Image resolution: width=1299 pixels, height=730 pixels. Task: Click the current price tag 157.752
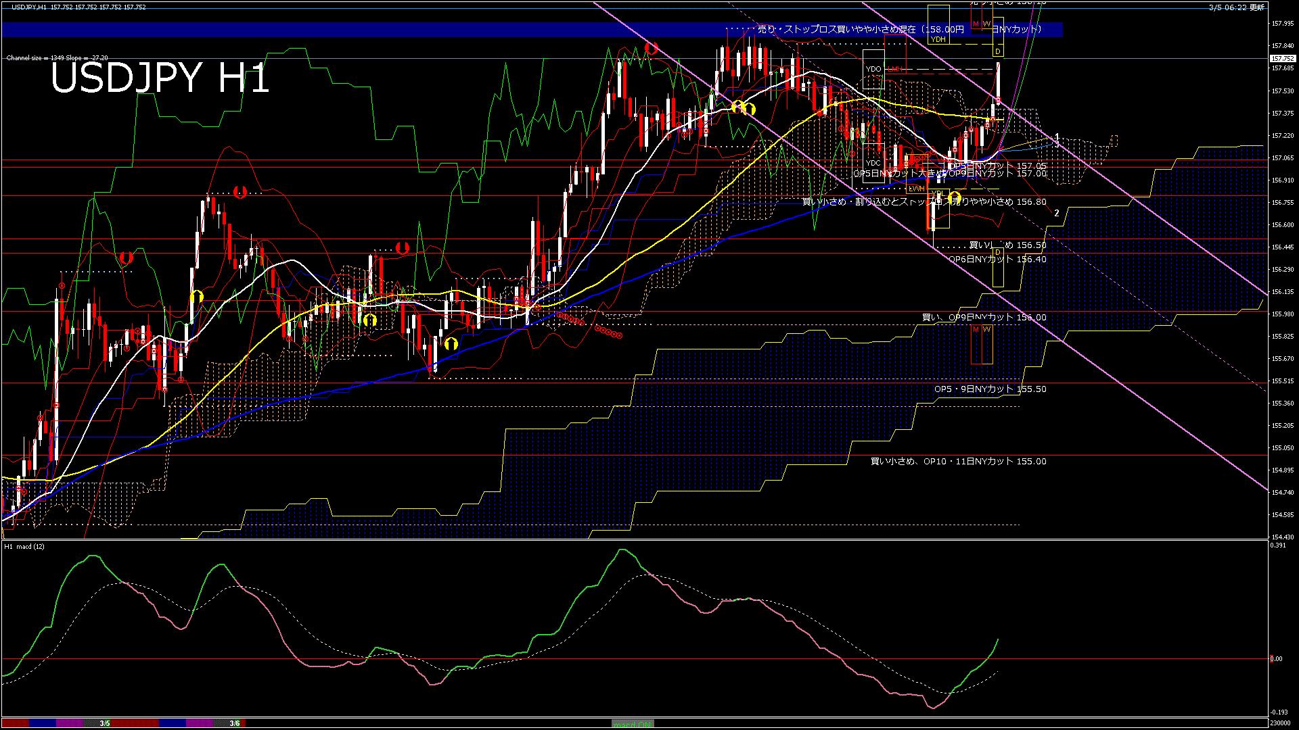click(x=1283, y=59)
